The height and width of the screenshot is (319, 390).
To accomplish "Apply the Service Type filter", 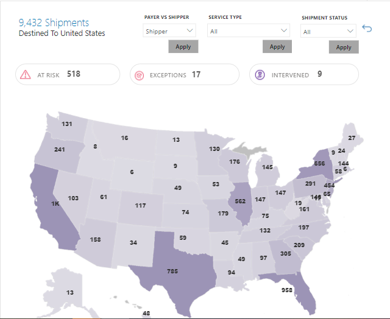I will pyautogui.click(x=277, y=47).
